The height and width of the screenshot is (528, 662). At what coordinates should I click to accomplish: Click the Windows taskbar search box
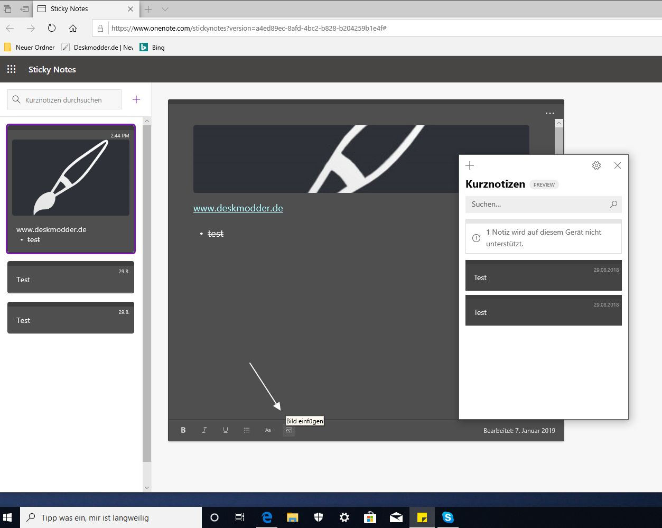111,517
